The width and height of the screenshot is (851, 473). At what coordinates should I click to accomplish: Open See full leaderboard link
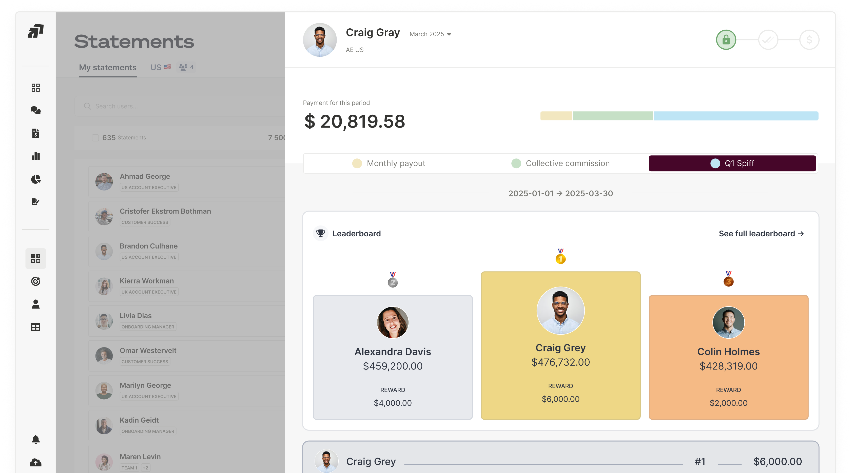click(761, 234)
